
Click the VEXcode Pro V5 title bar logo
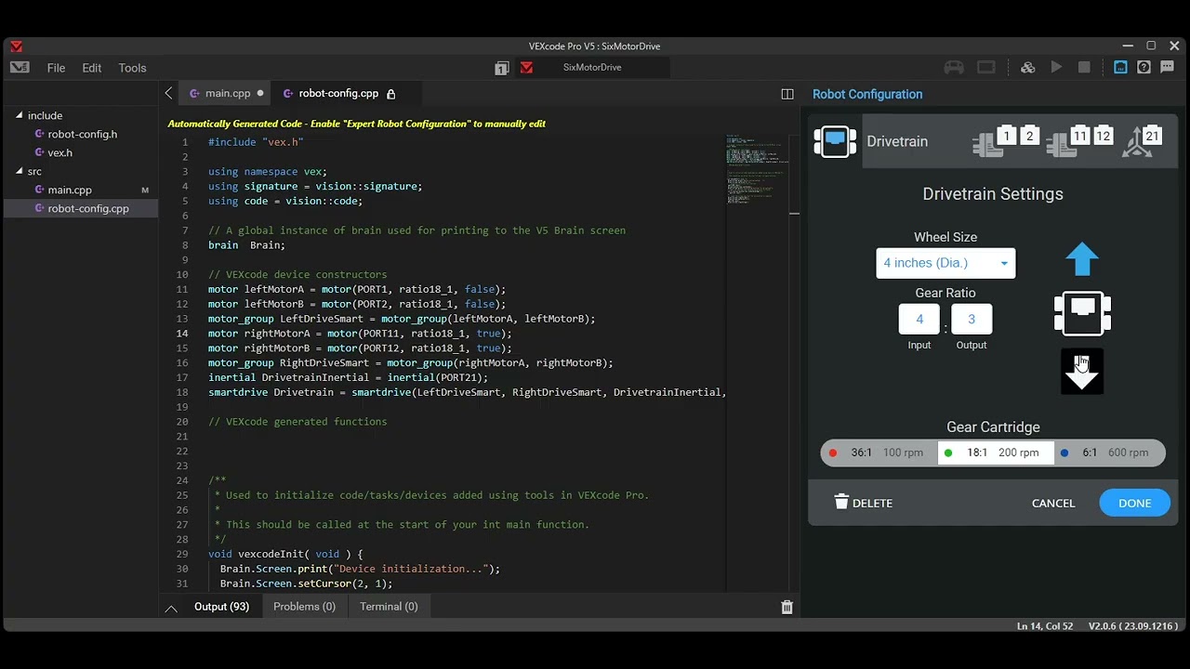tap(16, 46)
